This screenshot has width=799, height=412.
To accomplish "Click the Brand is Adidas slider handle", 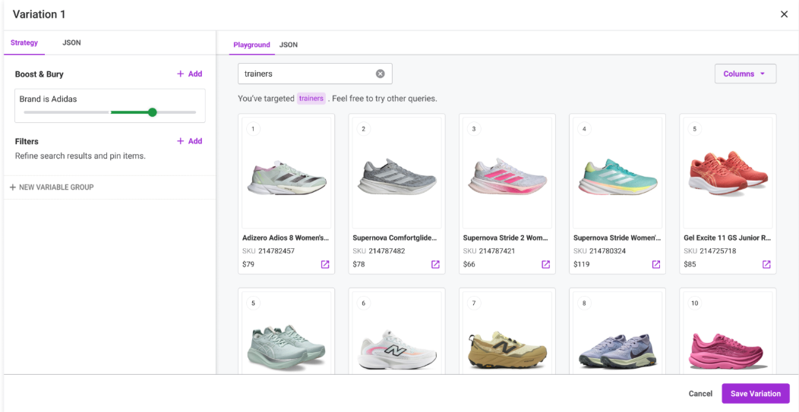I will 153,112.
